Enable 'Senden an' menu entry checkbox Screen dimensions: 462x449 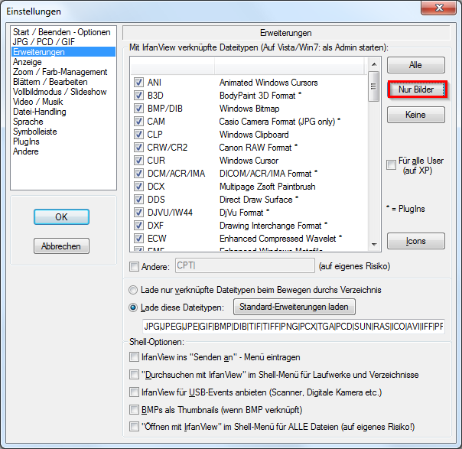(x=134, y=357)
